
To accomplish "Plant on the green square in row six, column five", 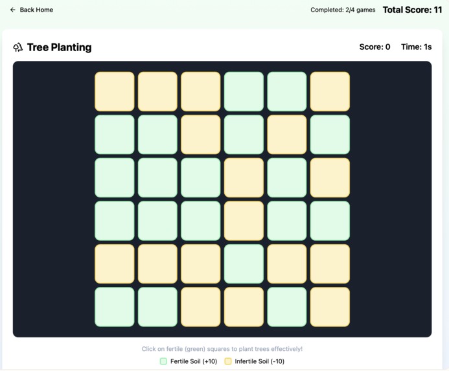I will pos(287,307).
